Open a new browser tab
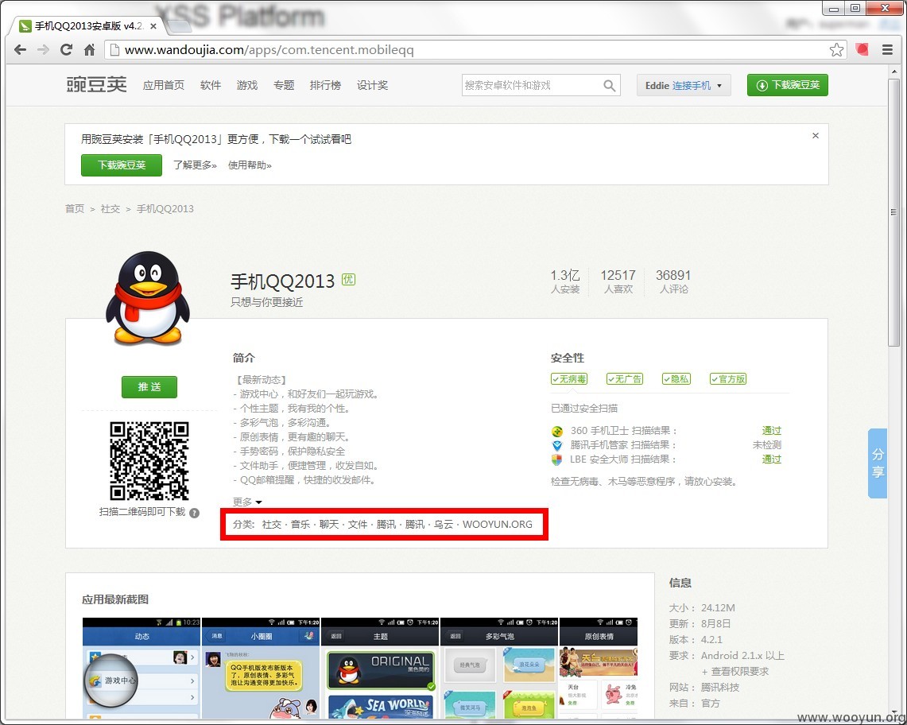The image size is (907, 725). 179,26
